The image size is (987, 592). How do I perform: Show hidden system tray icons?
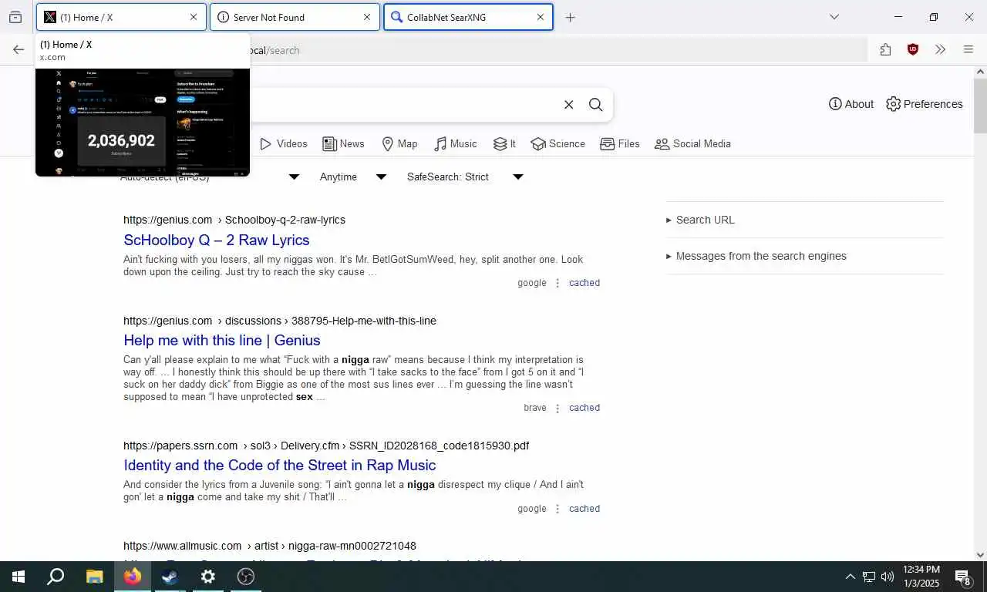[851, 577]
